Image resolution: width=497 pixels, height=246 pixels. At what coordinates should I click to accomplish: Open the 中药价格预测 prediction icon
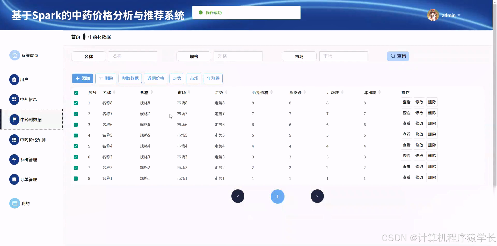[x=14, y=140]
